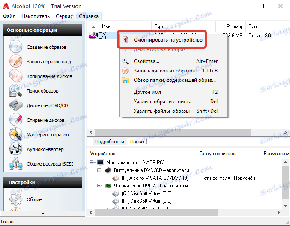Choose Свойства... in context menu
Image resolution: width=290 pixels, height=226 pixels.
point(173,61)
